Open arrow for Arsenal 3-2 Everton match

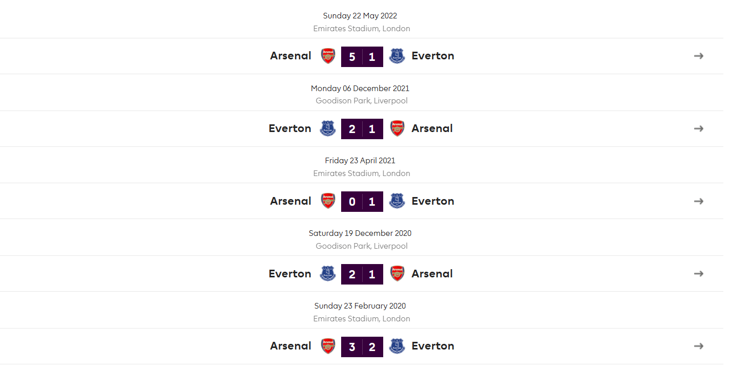(x=698, y=346)
